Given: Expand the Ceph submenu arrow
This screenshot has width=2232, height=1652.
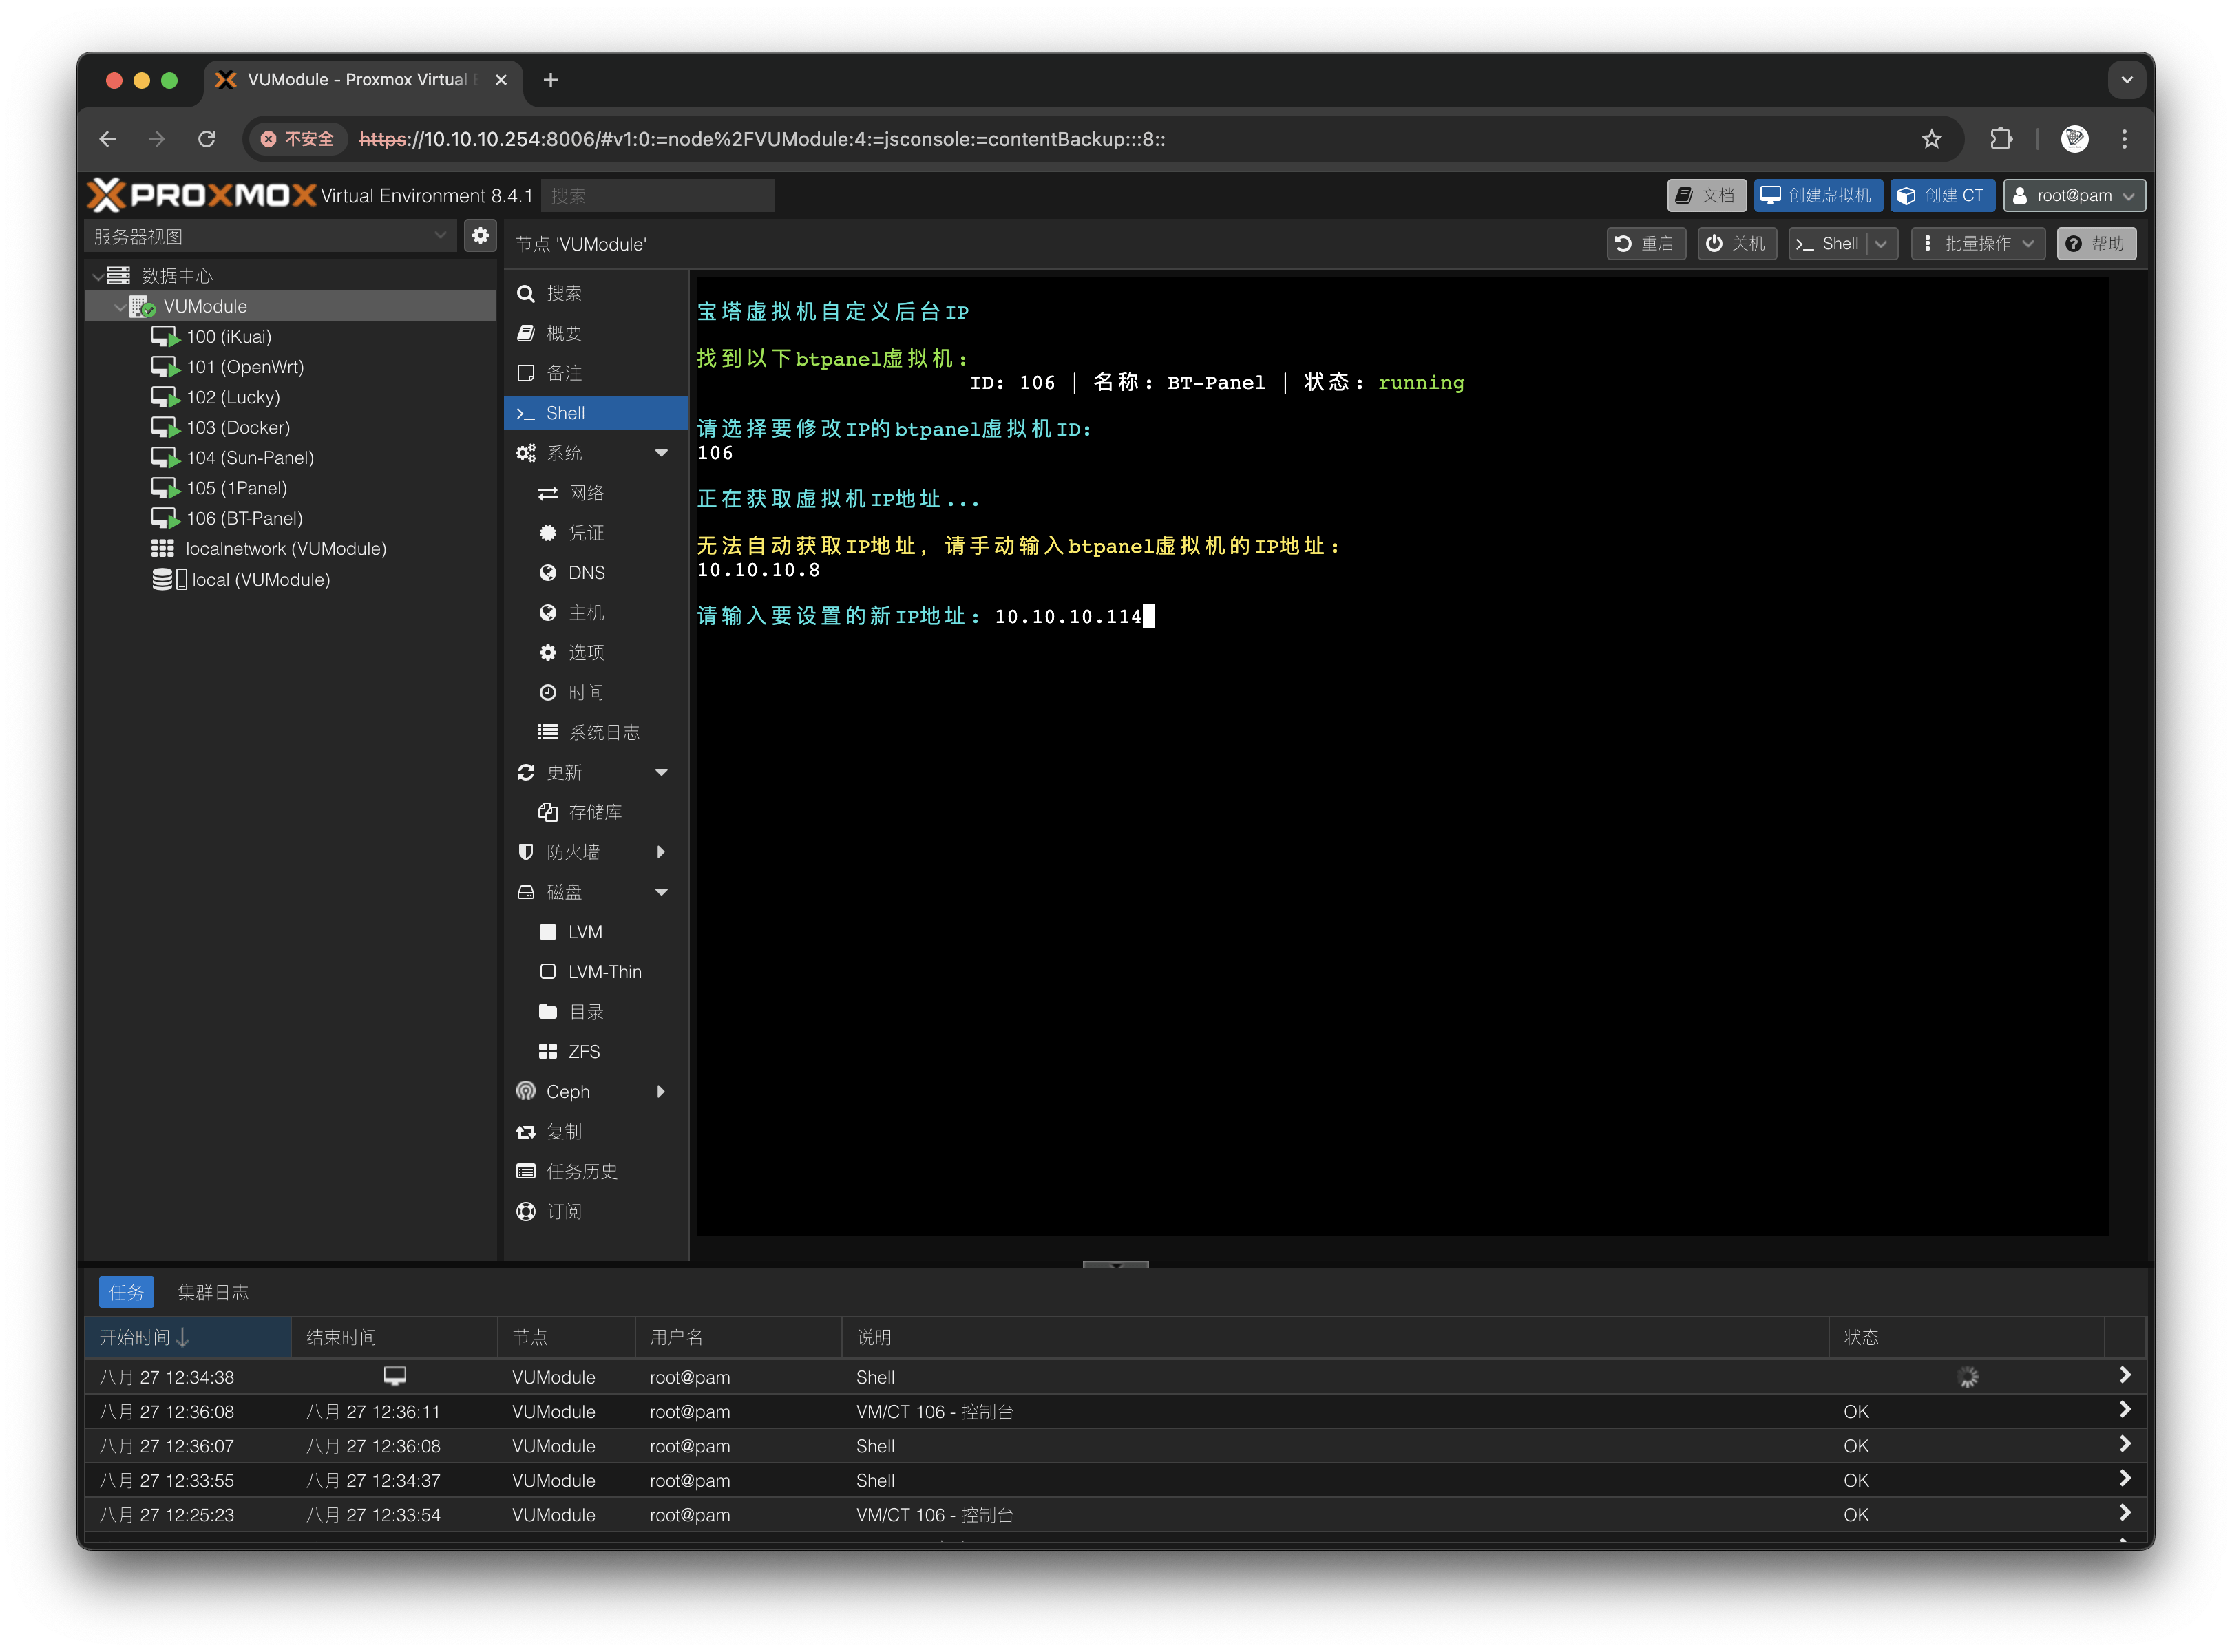Looking at the screenshot, I should [661, 1091].
